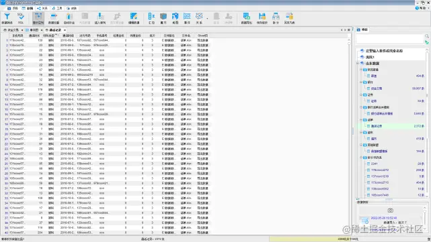Click the green icon below the search magnifier
Screen dimensions: 431x242
[426, 42]
